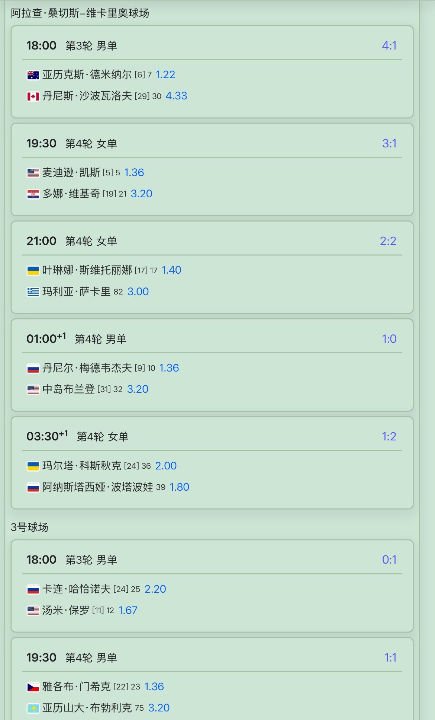Click Ukrainian flag beside 叶琳娜·斯维托丽娜
The image size is (435, 720).
click(x=33, y=270)
